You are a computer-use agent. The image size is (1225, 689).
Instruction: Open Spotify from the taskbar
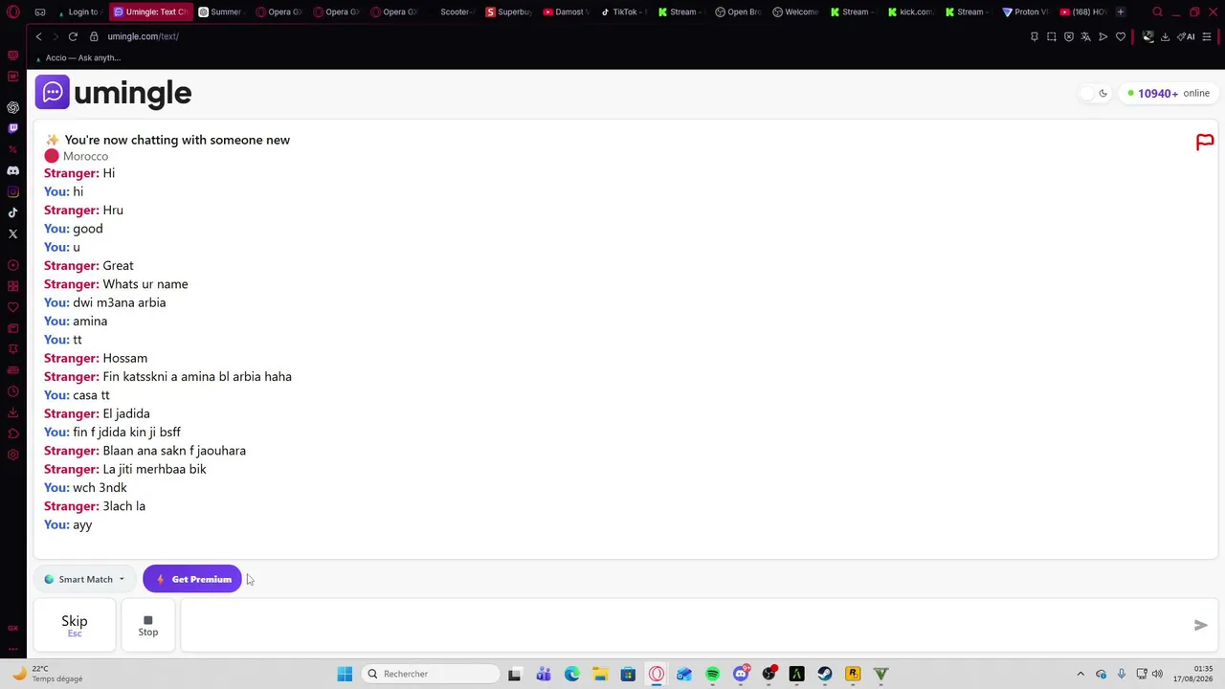712,674
